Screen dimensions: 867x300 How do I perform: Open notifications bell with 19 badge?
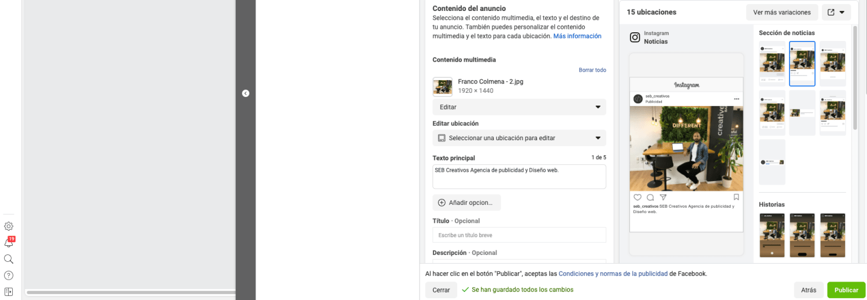(9, 243)
